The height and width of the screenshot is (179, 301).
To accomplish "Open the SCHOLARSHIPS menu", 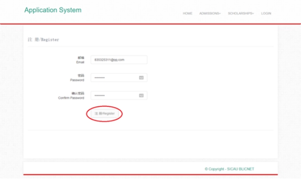I will click(x=241, y=13).
